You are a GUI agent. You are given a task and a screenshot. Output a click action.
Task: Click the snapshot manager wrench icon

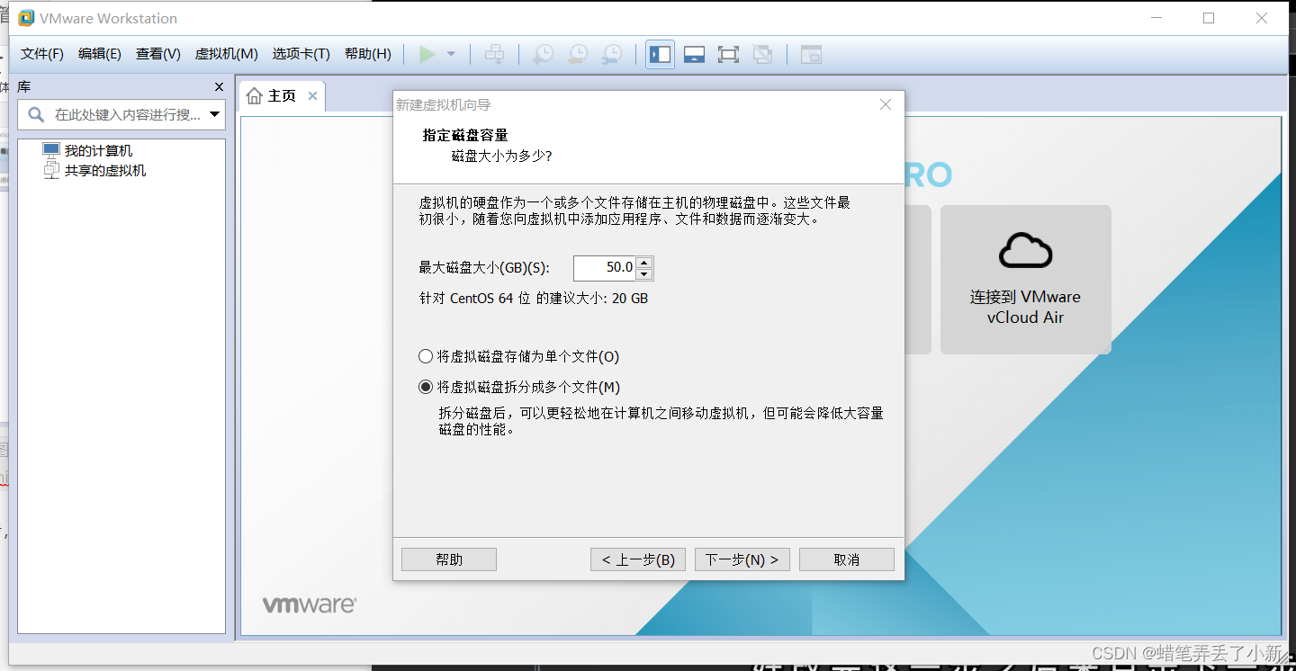611,55
